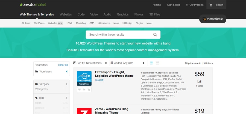Select the Code navigation tab
The height and width of the screenshot is (114, 246).
pos(81,14)
